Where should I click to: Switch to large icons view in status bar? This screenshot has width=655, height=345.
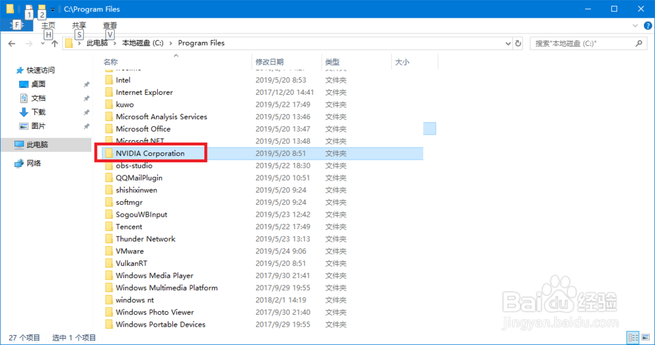pyautogui.click(x=646, y=338)
